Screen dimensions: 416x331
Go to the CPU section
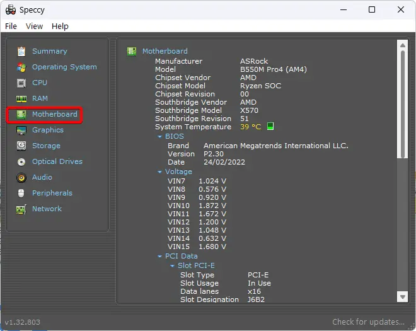pos(40,83)
